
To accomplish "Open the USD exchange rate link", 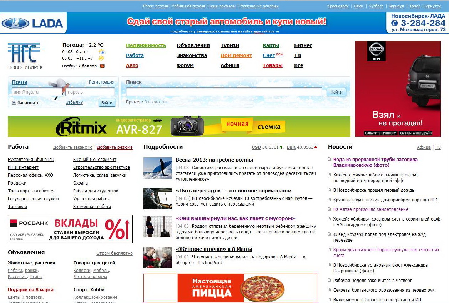I will click(x=256, y=147).
